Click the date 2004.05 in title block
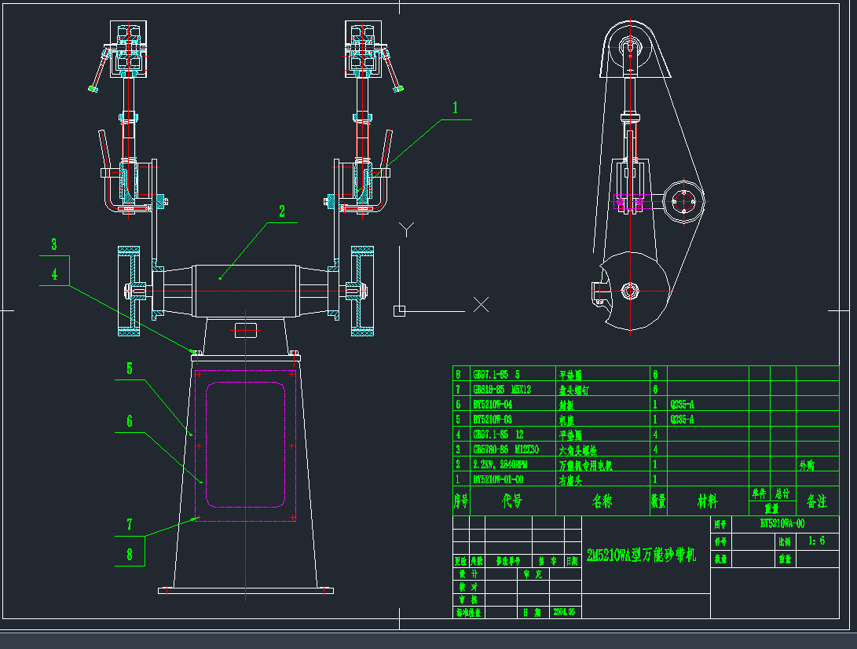Viewport: 857px width, 649px height. pyautogui.click(x=564, y=610)
